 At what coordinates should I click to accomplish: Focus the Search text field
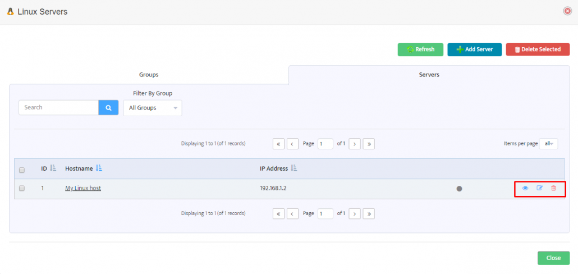click(59, 108)
